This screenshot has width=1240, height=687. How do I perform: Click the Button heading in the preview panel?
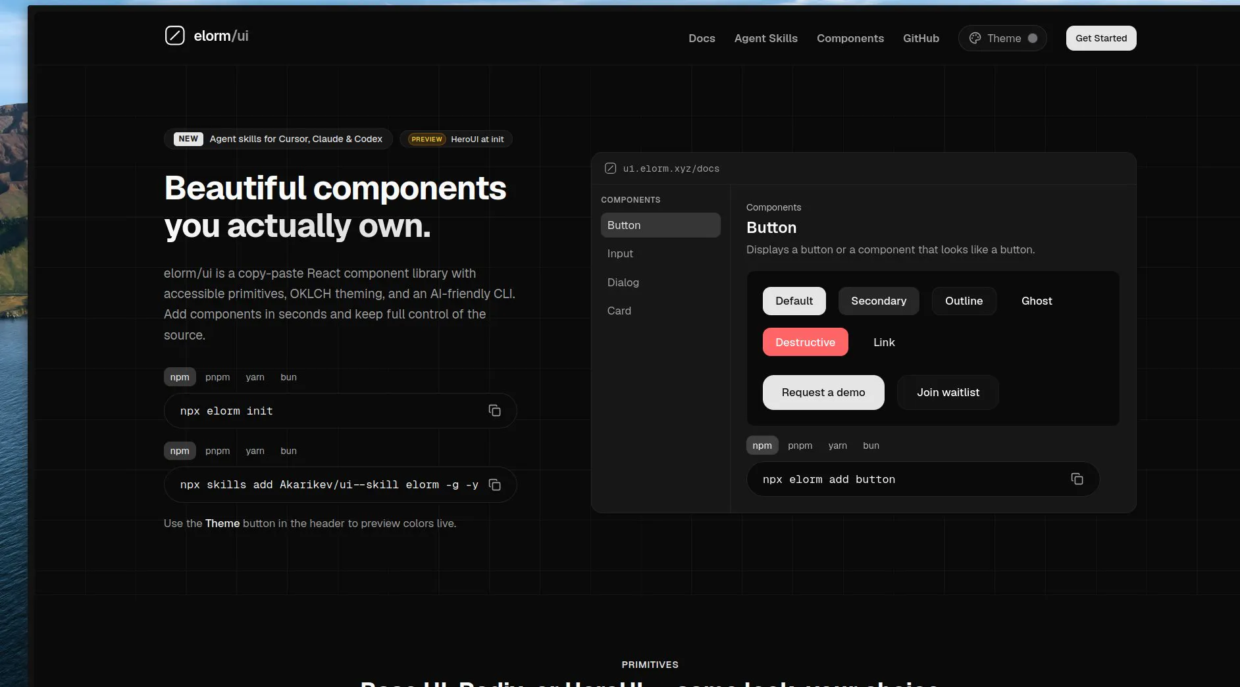click(x=771, y=228)
